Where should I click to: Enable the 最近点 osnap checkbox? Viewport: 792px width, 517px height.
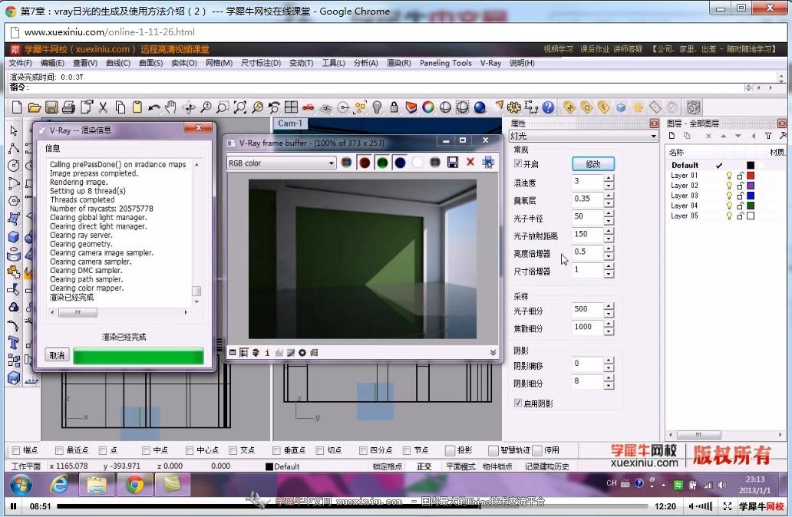click(x=60, y=450)
